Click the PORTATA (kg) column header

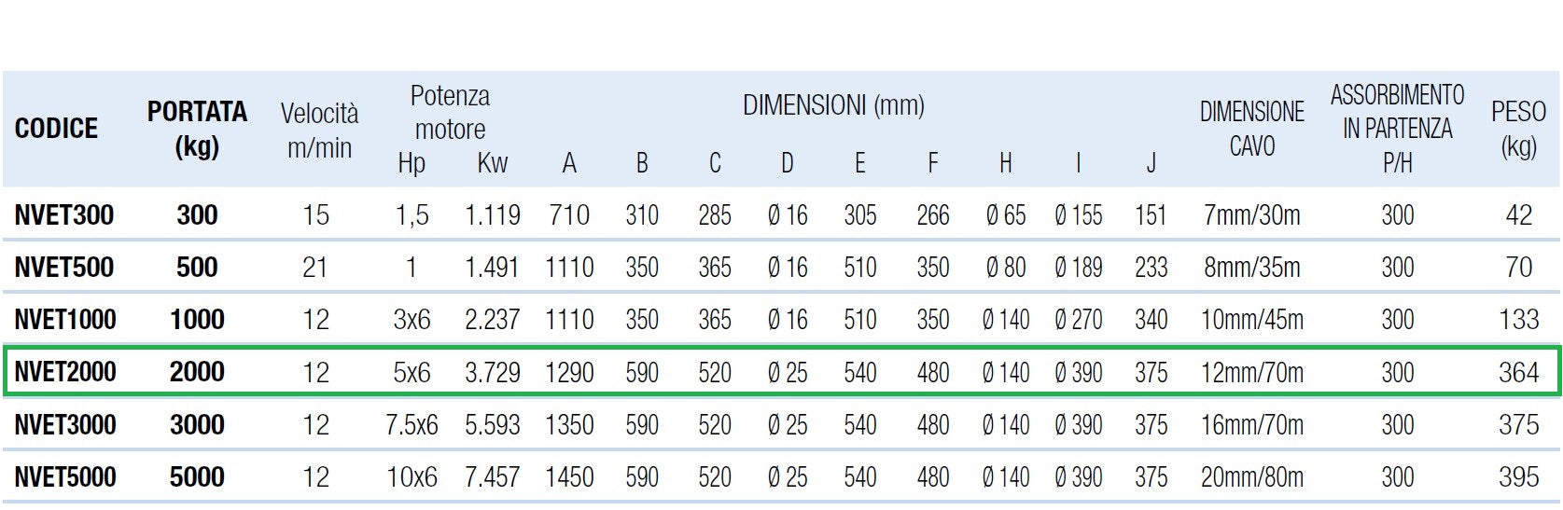(197, 129)
